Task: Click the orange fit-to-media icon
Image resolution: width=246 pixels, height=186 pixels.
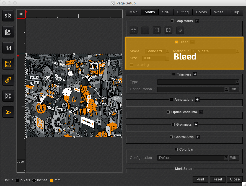Action: tap(8, 64)
